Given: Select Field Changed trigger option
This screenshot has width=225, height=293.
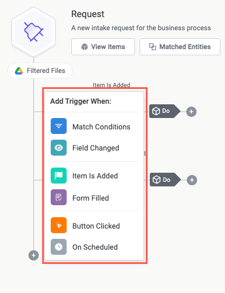Looking at the screenshot, I should click(x=95, y=148).
